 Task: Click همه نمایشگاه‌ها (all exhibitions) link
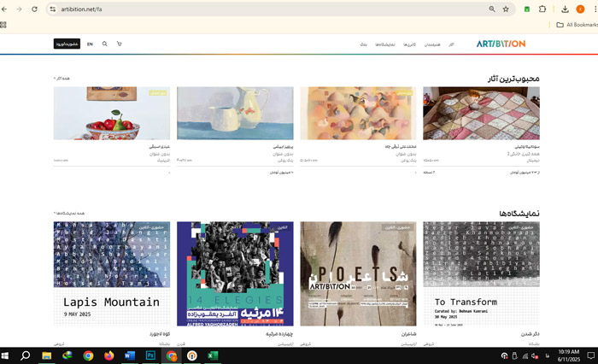[x=69, y=214]
